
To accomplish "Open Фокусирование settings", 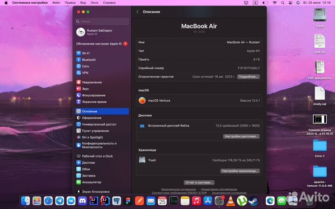I will click(91, 95).
